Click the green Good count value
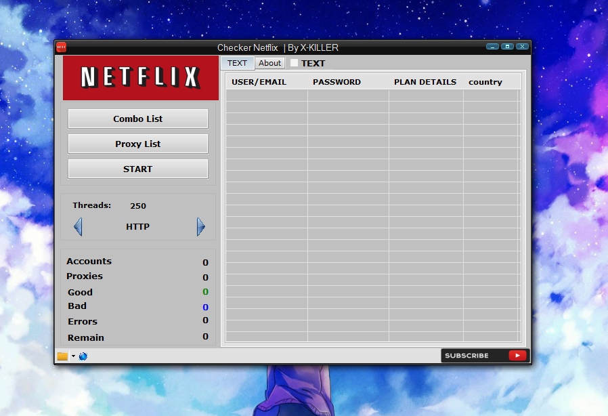This screenshot has height=416, width=608. point(206,292)
